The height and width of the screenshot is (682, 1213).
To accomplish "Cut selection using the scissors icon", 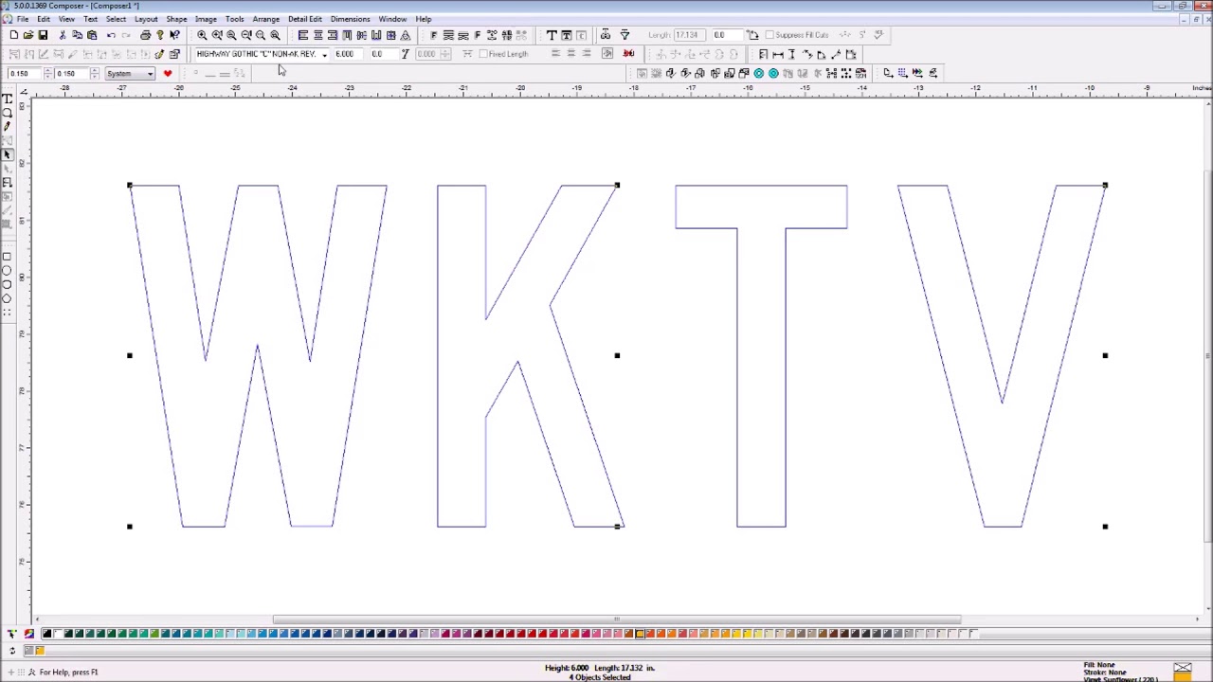I will click(x=63, y=35).
